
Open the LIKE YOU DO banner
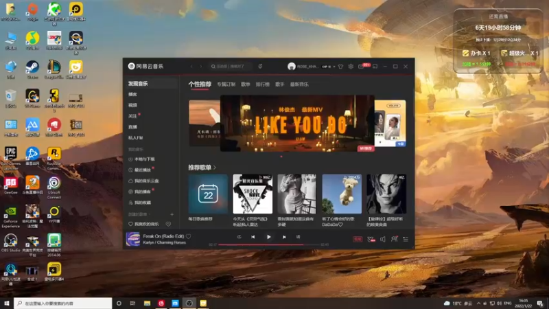tap(297, 124)
